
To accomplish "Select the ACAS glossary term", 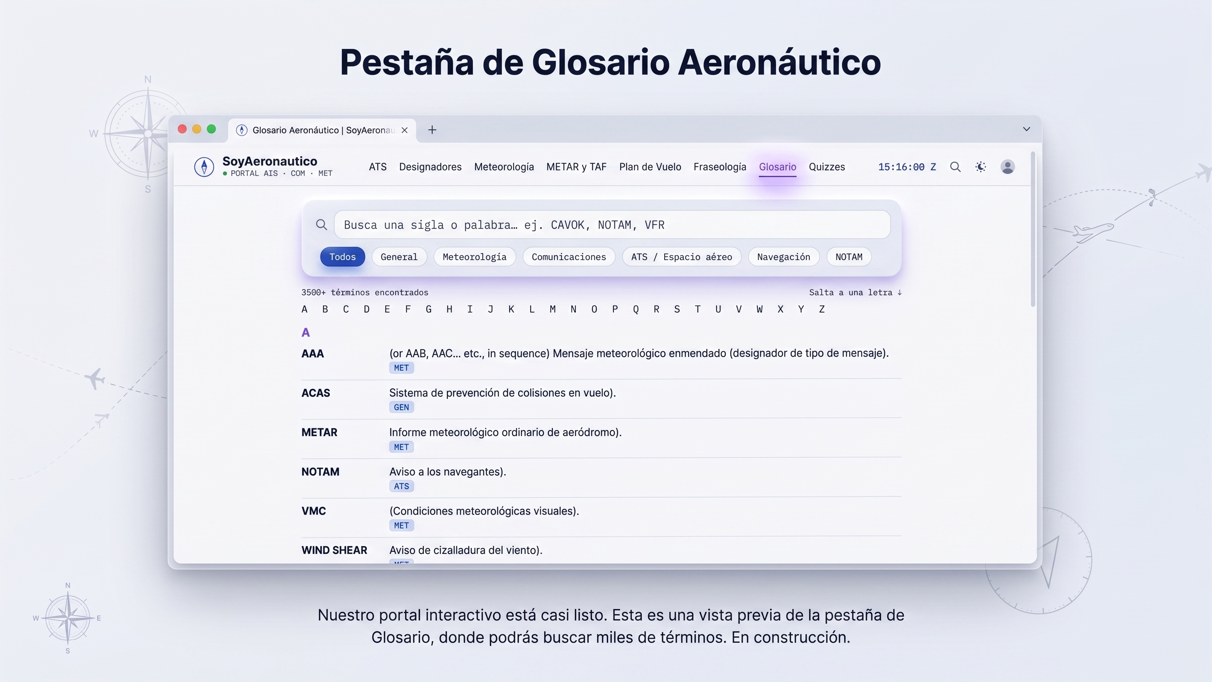I will [x=316, y=393].
